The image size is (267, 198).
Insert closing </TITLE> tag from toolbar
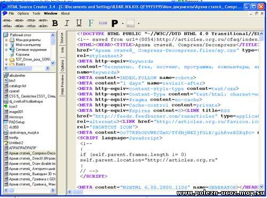coord(31,26)
